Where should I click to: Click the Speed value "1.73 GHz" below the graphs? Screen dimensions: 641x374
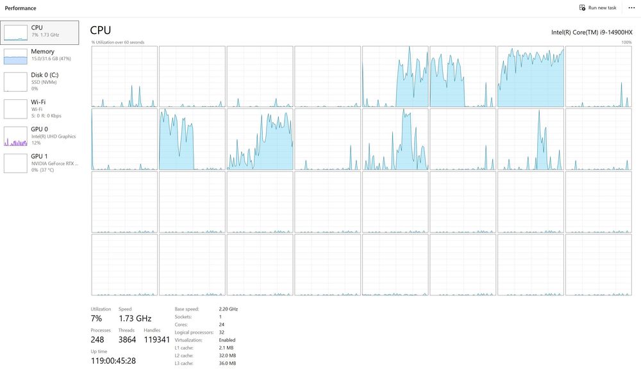point(135,318)
